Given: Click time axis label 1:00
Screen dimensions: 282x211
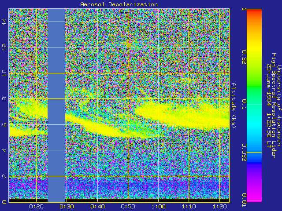Looking at the screenshot, I should pyautogui.click(x=159, y=207).
